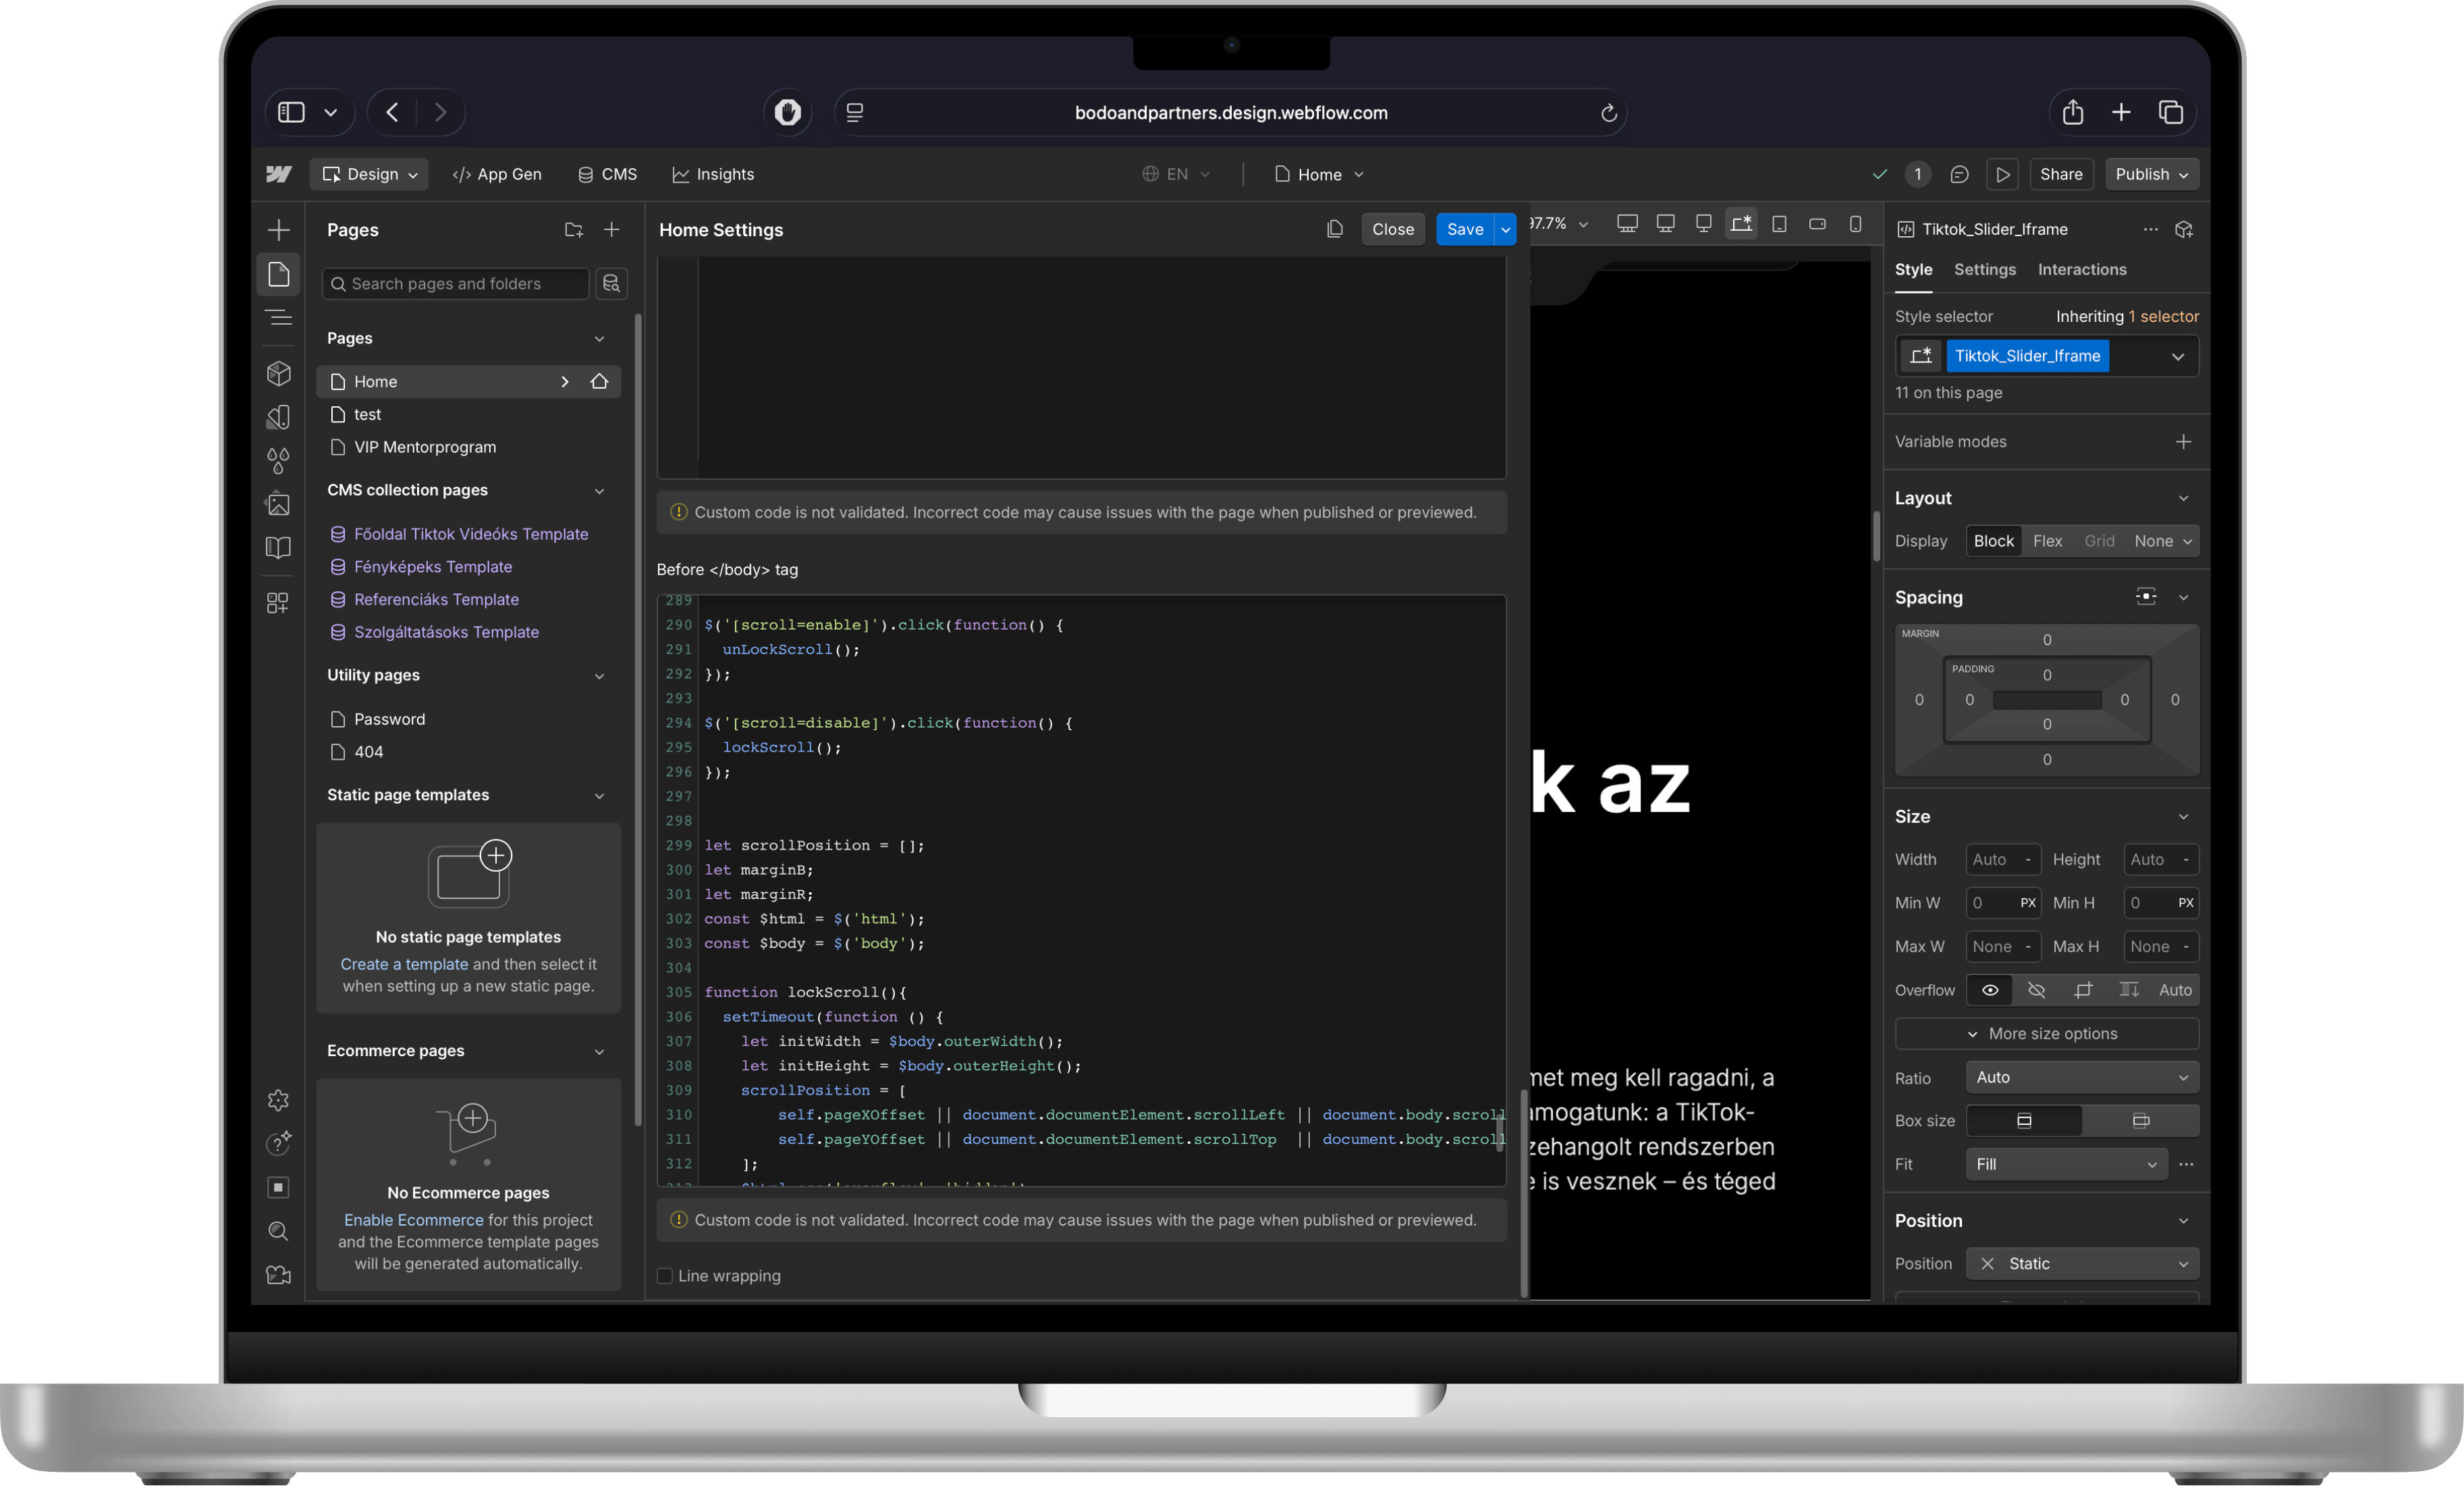Set overflow to hidden with crossed-eye icon

coord(2036,990)
